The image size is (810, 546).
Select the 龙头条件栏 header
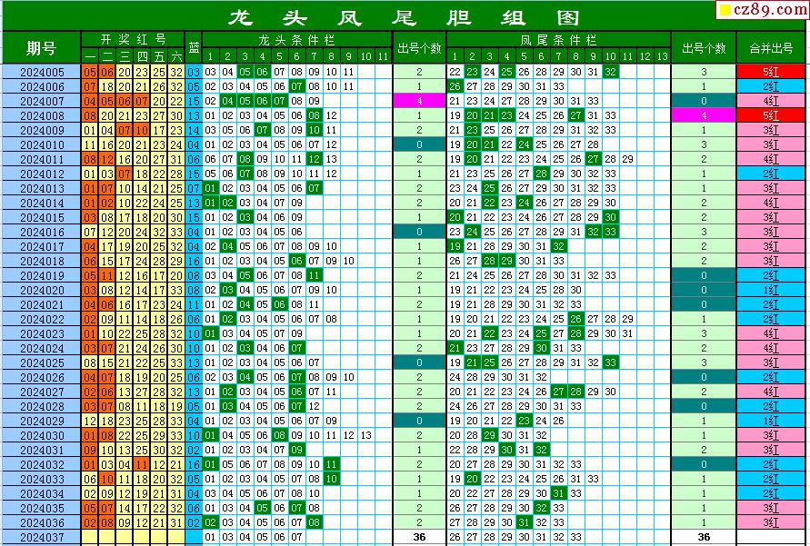297,39
